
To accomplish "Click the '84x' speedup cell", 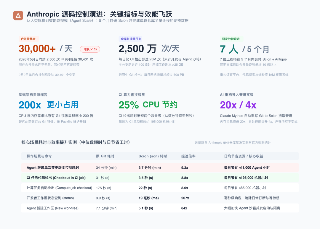I will (x=184, y=208).
